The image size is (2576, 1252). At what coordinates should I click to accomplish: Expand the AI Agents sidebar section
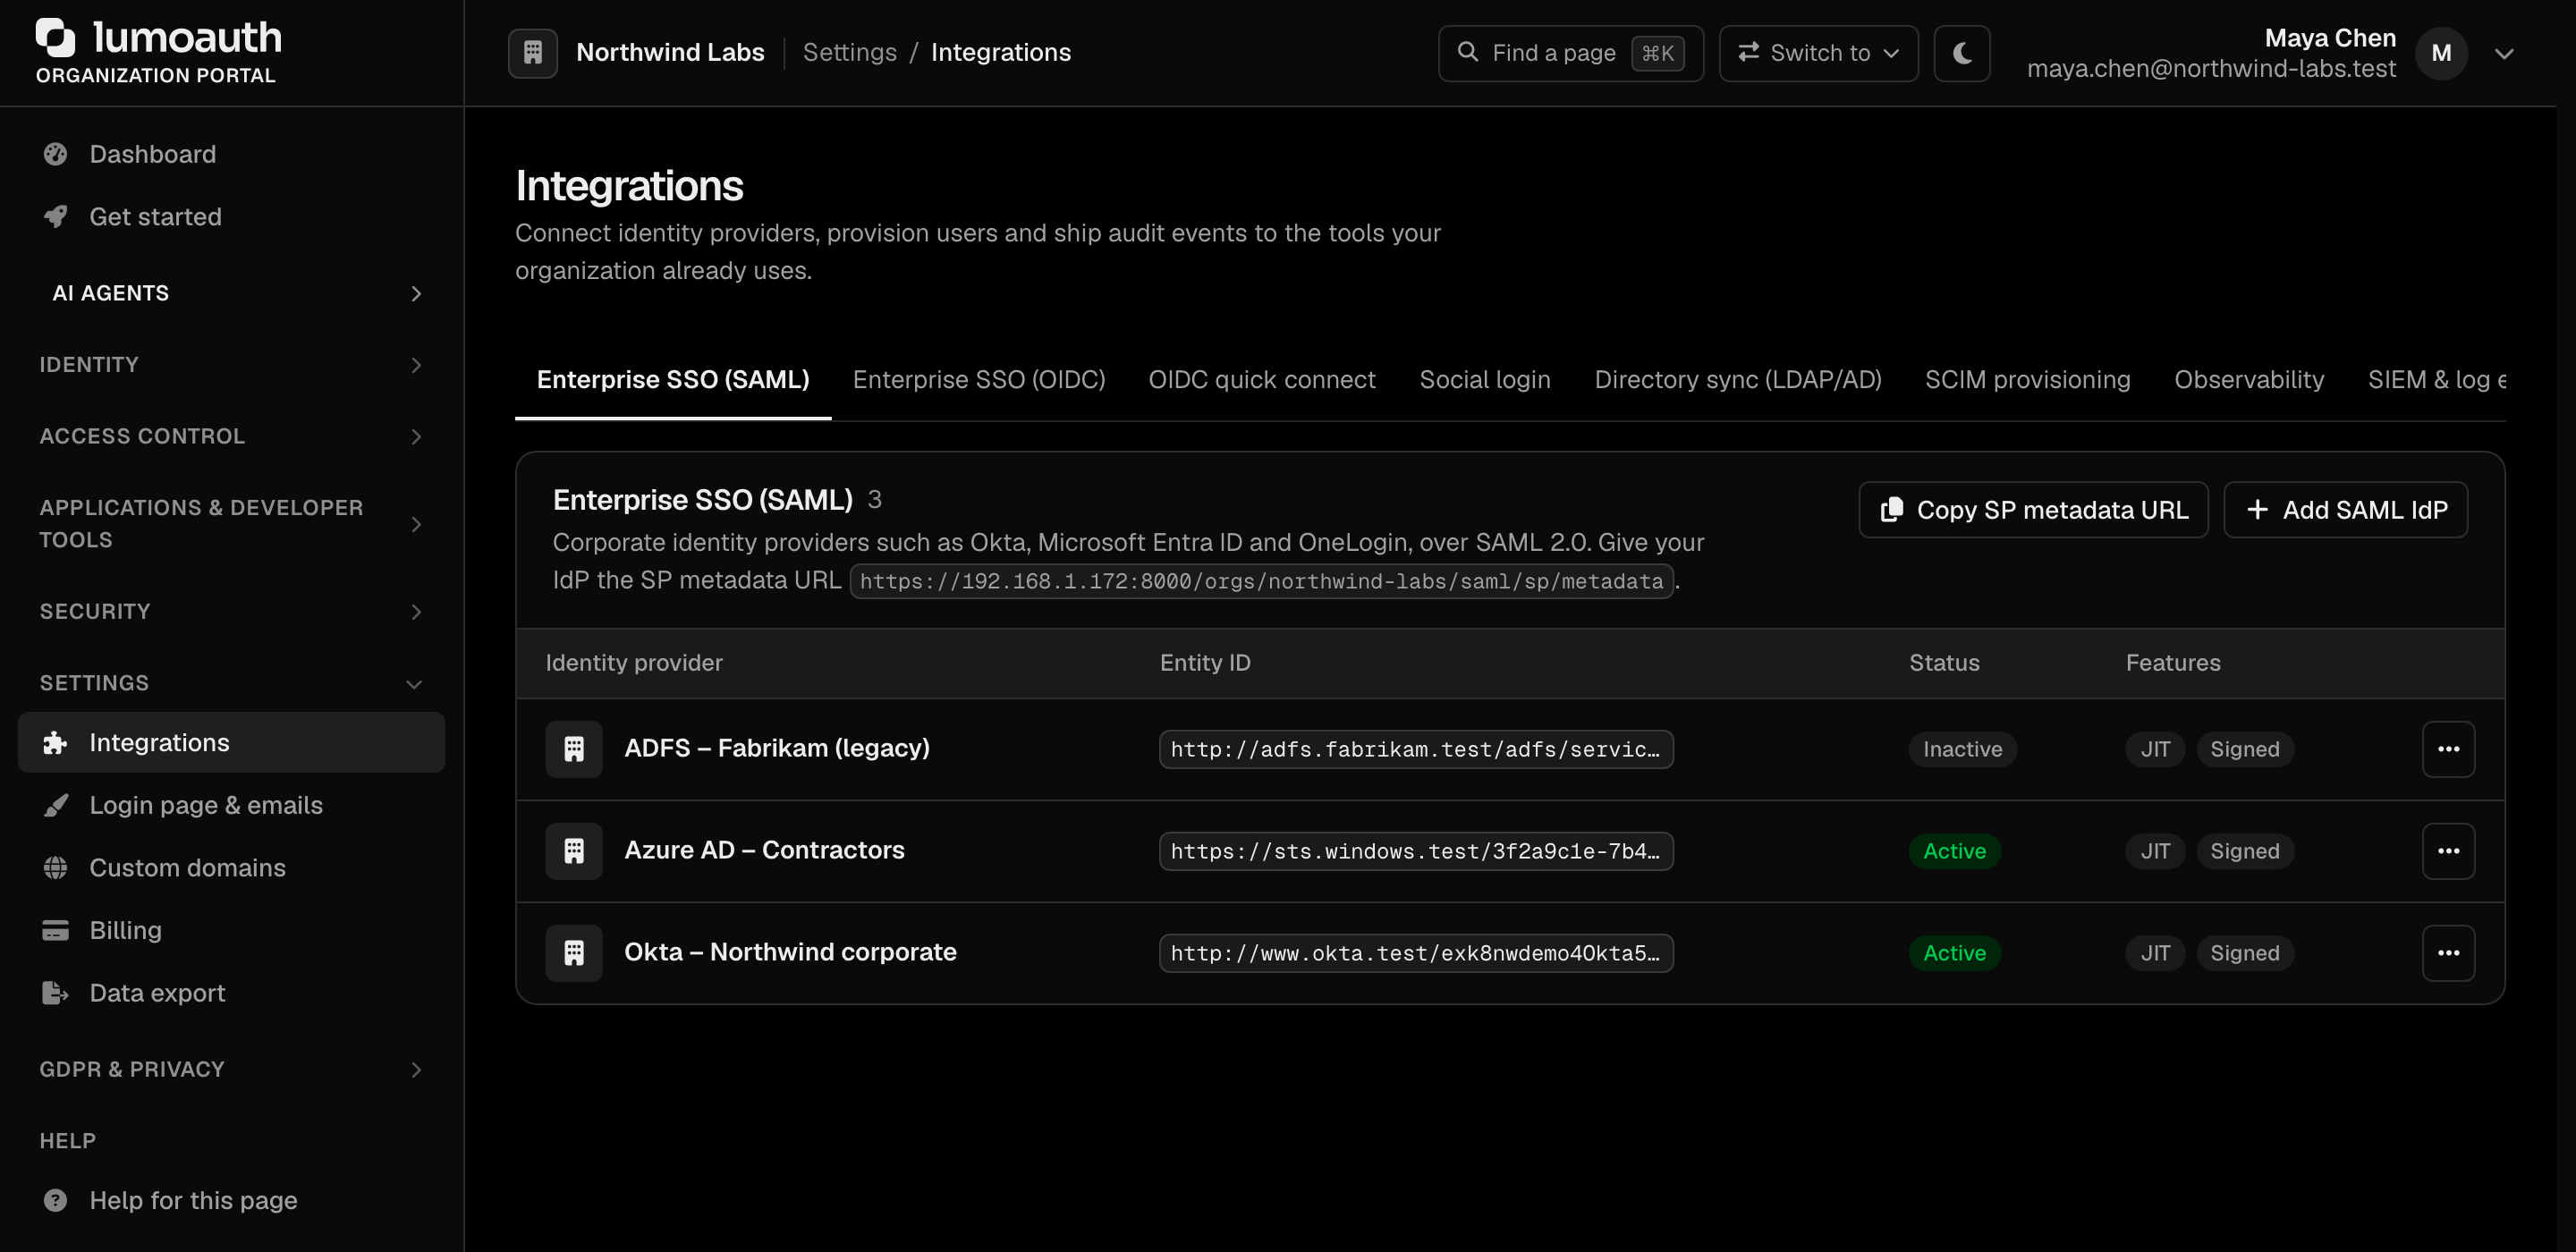[231, 293]
